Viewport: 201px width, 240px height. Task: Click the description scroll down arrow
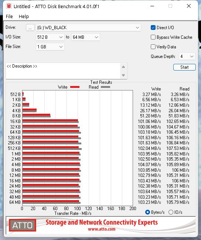click(x=123, y=75)
